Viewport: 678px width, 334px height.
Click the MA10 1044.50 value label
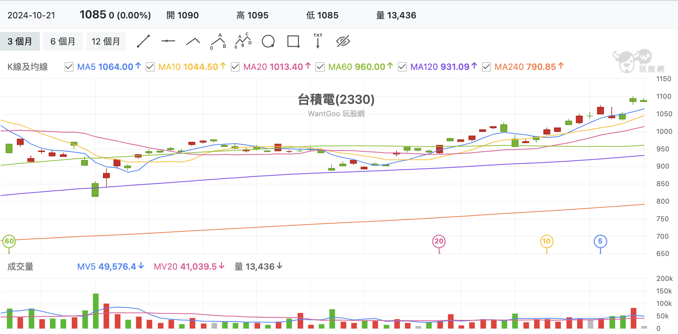tap(192, 67)
